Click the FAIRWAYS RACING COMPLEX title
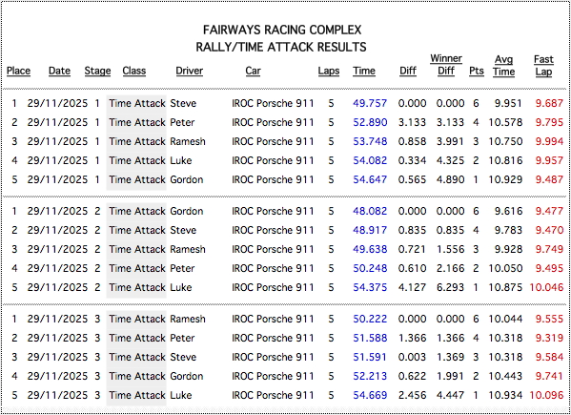The width and height of the screenshot is (571, 415). pos(282,30)
